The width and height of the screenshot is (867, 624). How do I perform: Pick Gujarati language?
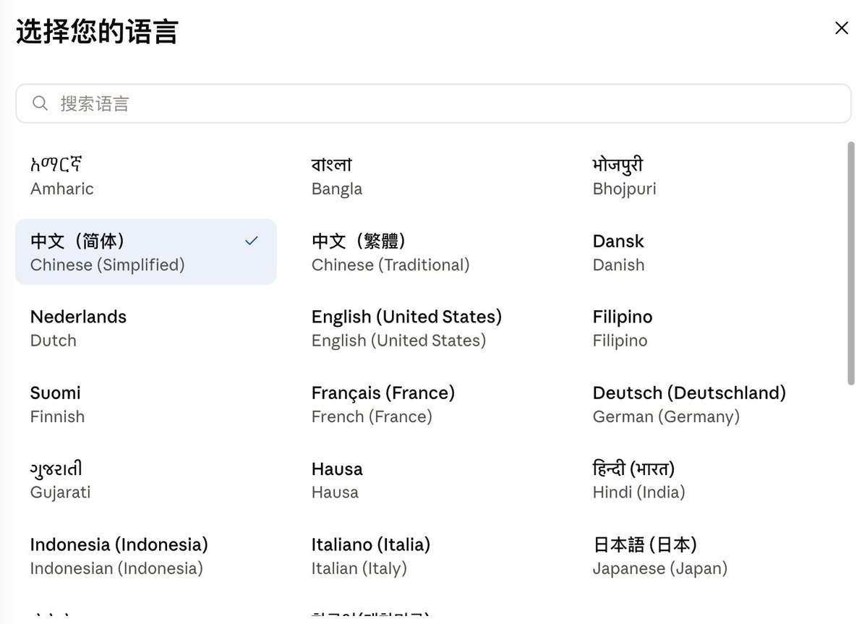tap(146, 479)
